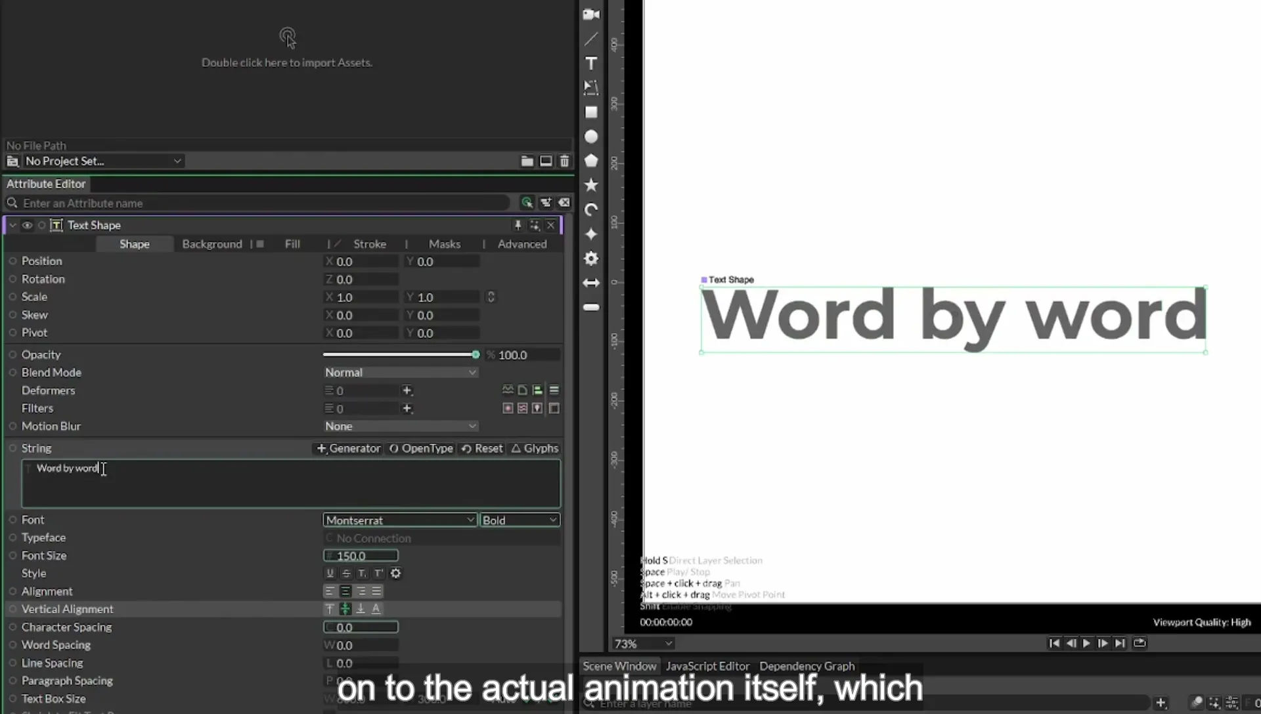Set vertical alignment to bottom
1261x714 pixels.
[361, 609]
